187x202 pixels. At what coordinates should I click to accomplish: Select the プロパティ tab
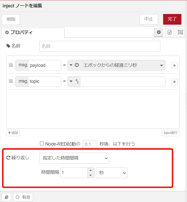tap(33, 33)
